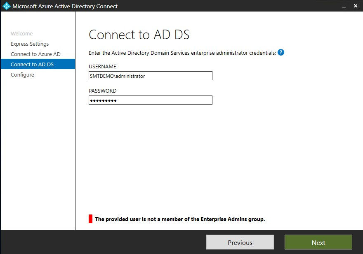Click the red error indicator bar
Image resolution: width=363 pixels, height=254 pixels.
(90, 219)
